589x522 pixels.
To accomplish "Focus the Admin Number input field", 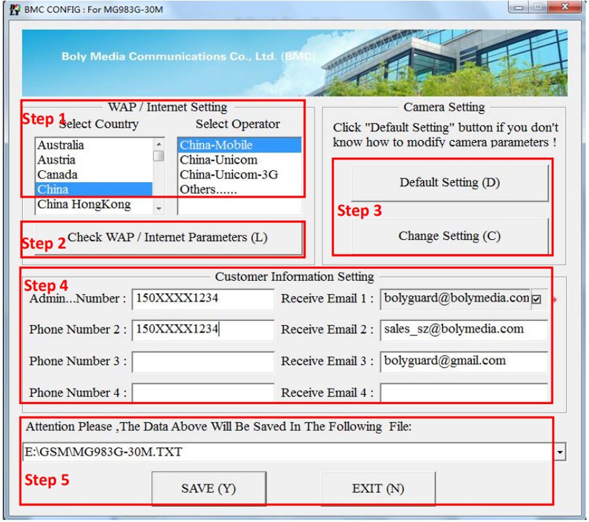I will click(203, 299).
